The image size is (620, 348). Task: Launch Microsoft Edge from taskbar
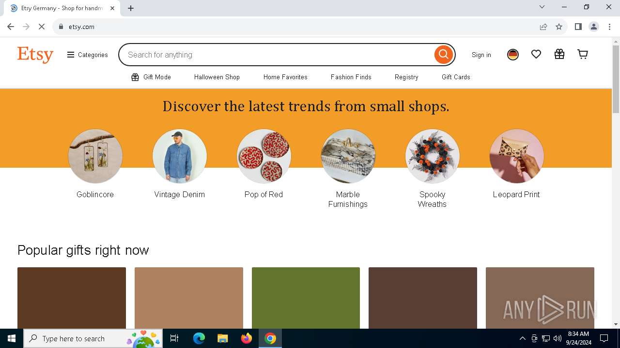coord(199,338)
